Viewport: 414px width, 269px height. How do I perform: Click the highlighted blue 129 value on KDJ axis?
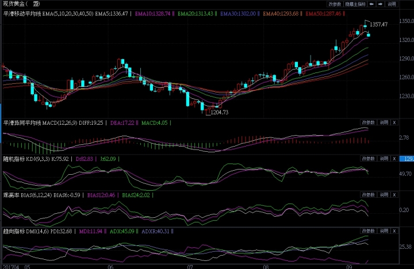click(407, 159)
